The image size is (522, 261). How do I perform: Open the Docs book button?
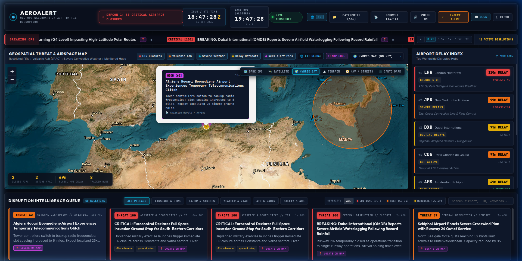(x=481, y=17)
